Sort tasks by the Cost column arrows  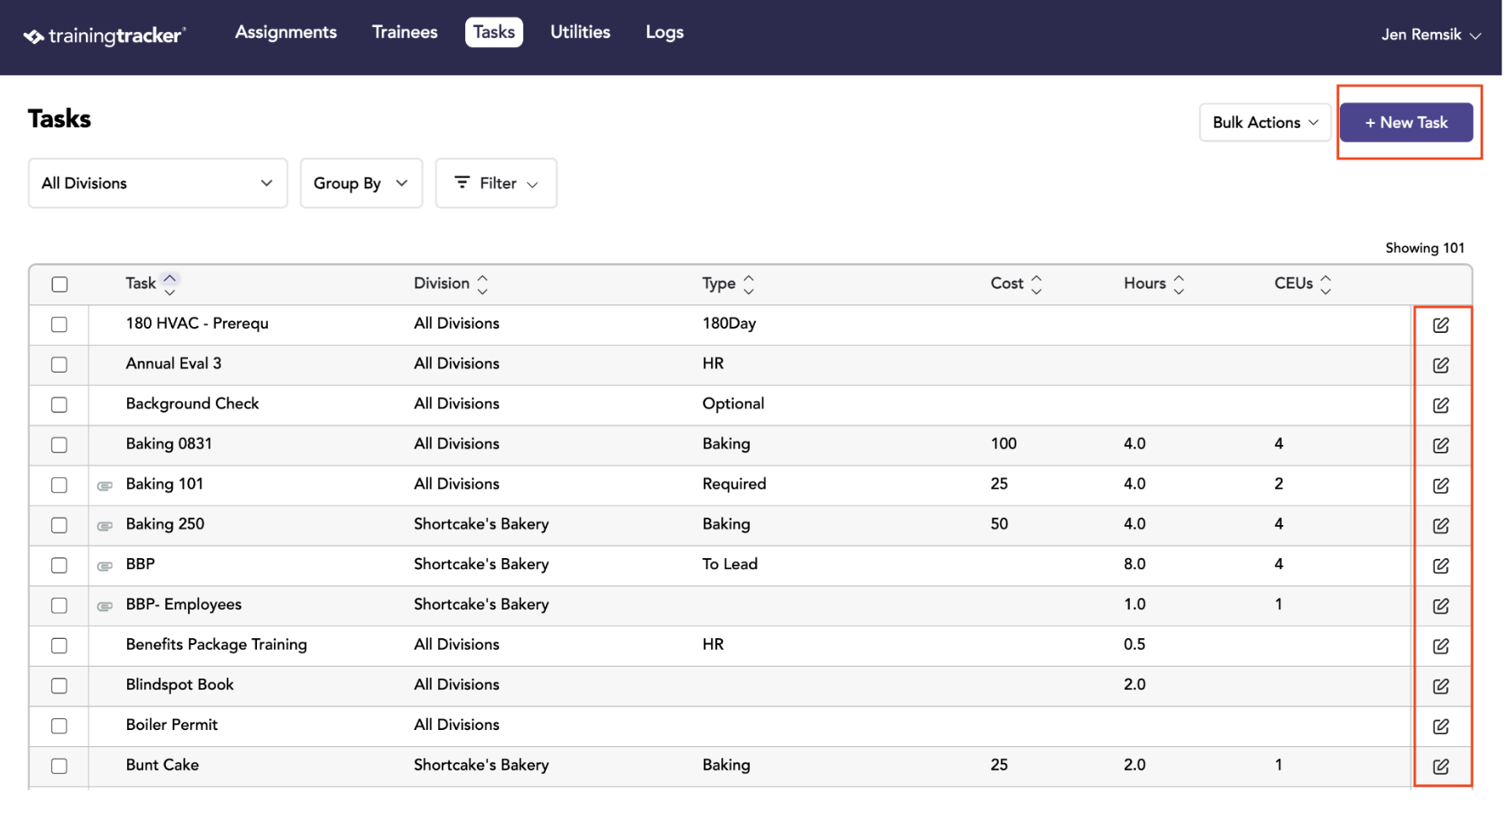coord(1036,284)
